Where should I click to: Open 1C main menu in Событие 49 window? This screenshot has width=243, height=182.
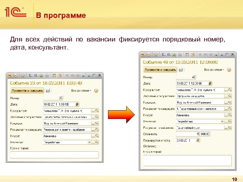pos(142,55)
